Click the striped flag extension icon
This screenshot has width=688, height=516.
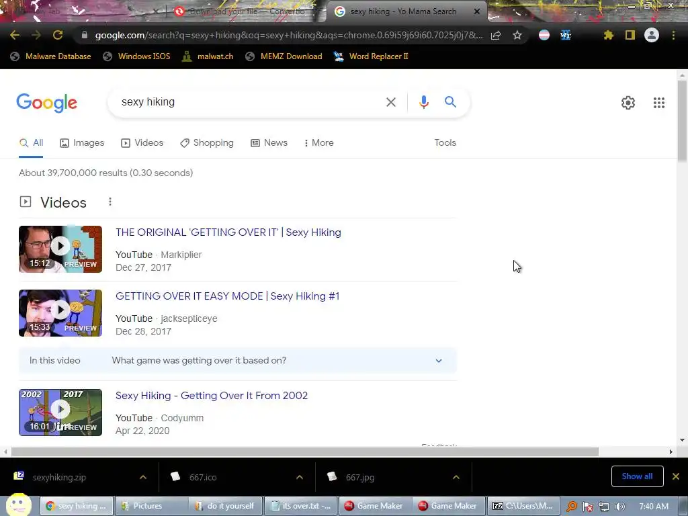point(544,35)
